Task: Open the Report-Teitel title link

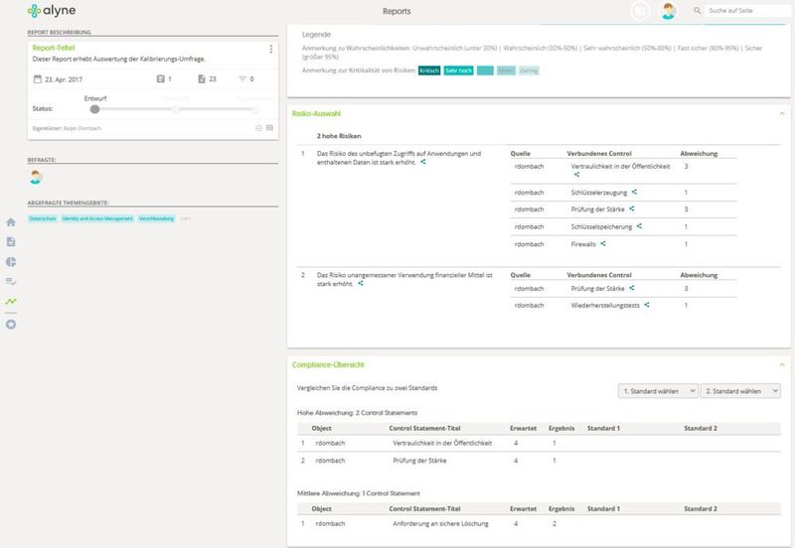Action: tap(54, 48)
